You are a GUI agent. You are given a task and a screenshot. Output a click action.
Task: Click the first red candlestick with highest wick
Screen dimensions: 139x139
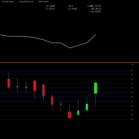click(x=9, y=83)
